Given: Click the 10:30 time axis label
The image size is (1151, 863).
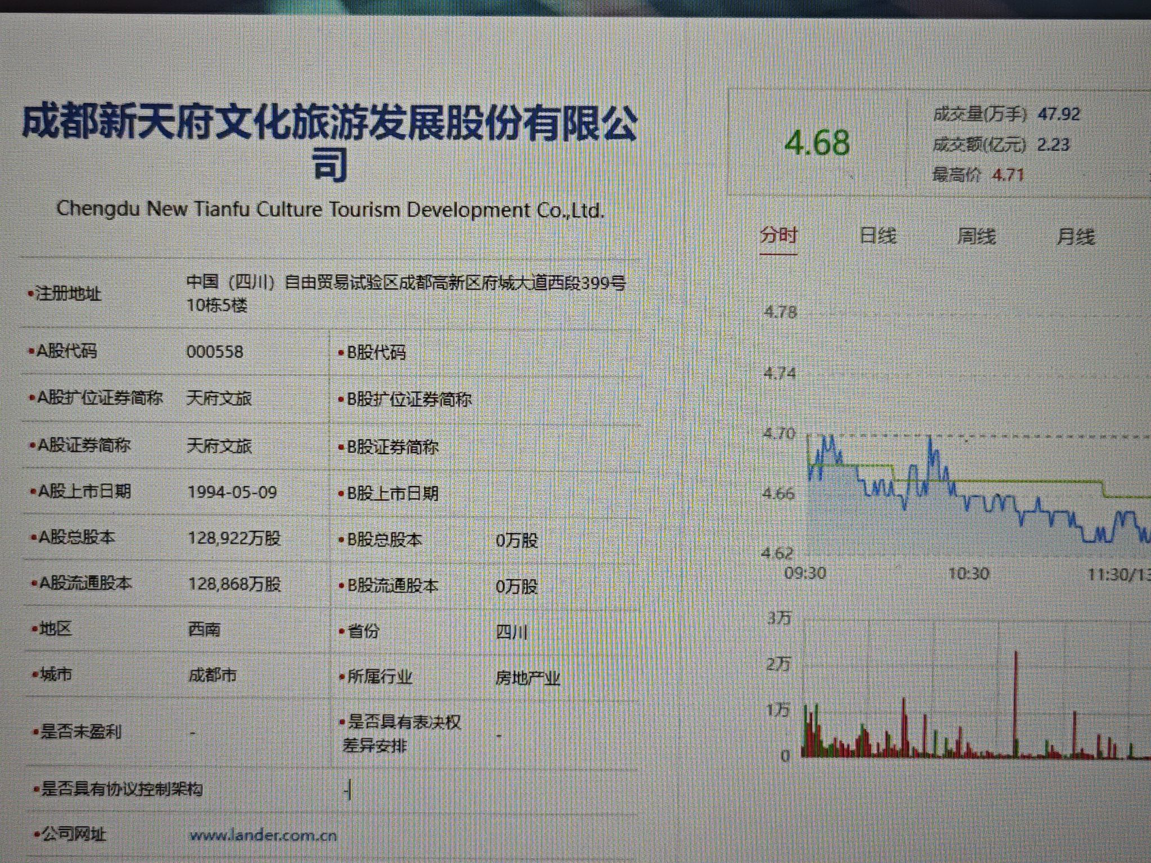Looking at the screenshot, I should 968,573.
